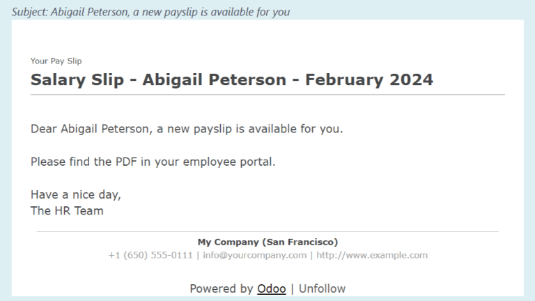Click the Unfollow link

coord(322,288)
